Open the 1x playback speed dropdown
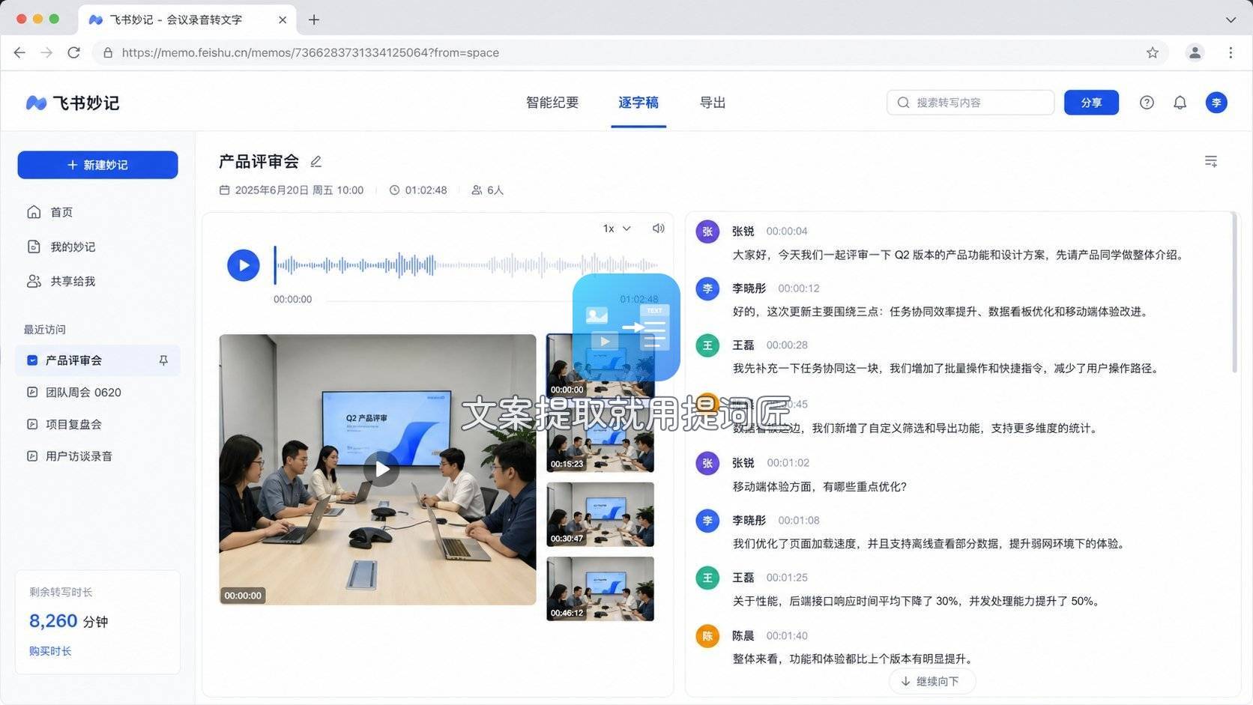Screen dimensions: 1253x705 click(x=617, y=229)
